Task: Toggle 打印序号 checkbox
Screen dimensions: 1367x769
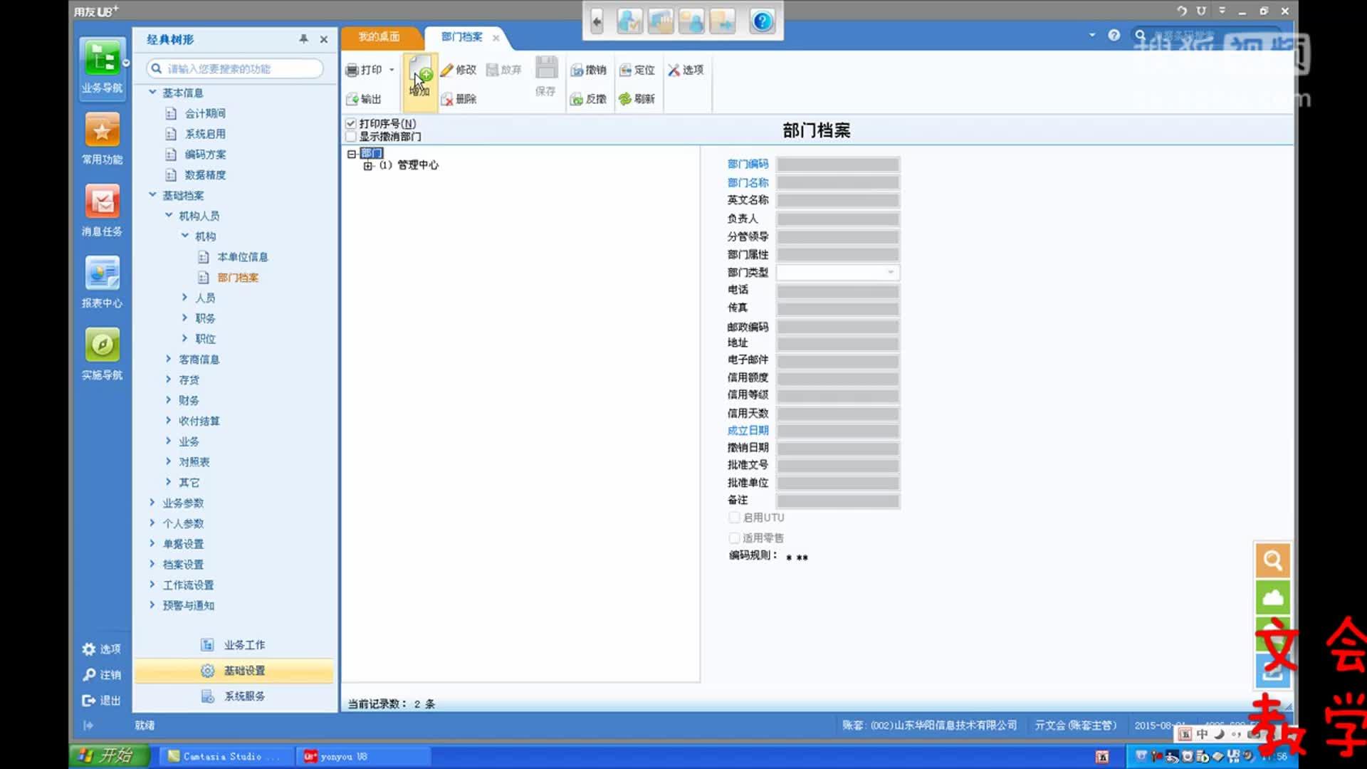Action: point(351,124)
